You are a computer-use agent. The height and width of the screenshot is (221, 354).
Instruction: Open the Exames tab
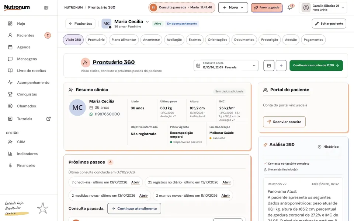pos(195,40)
